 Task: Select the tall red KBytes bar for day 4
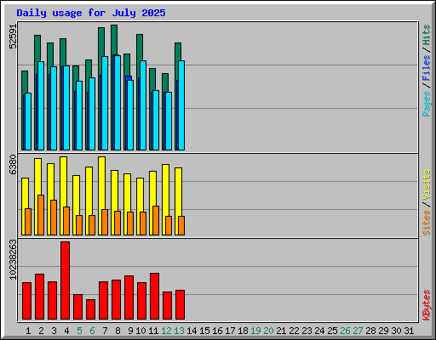click(65, 280)
